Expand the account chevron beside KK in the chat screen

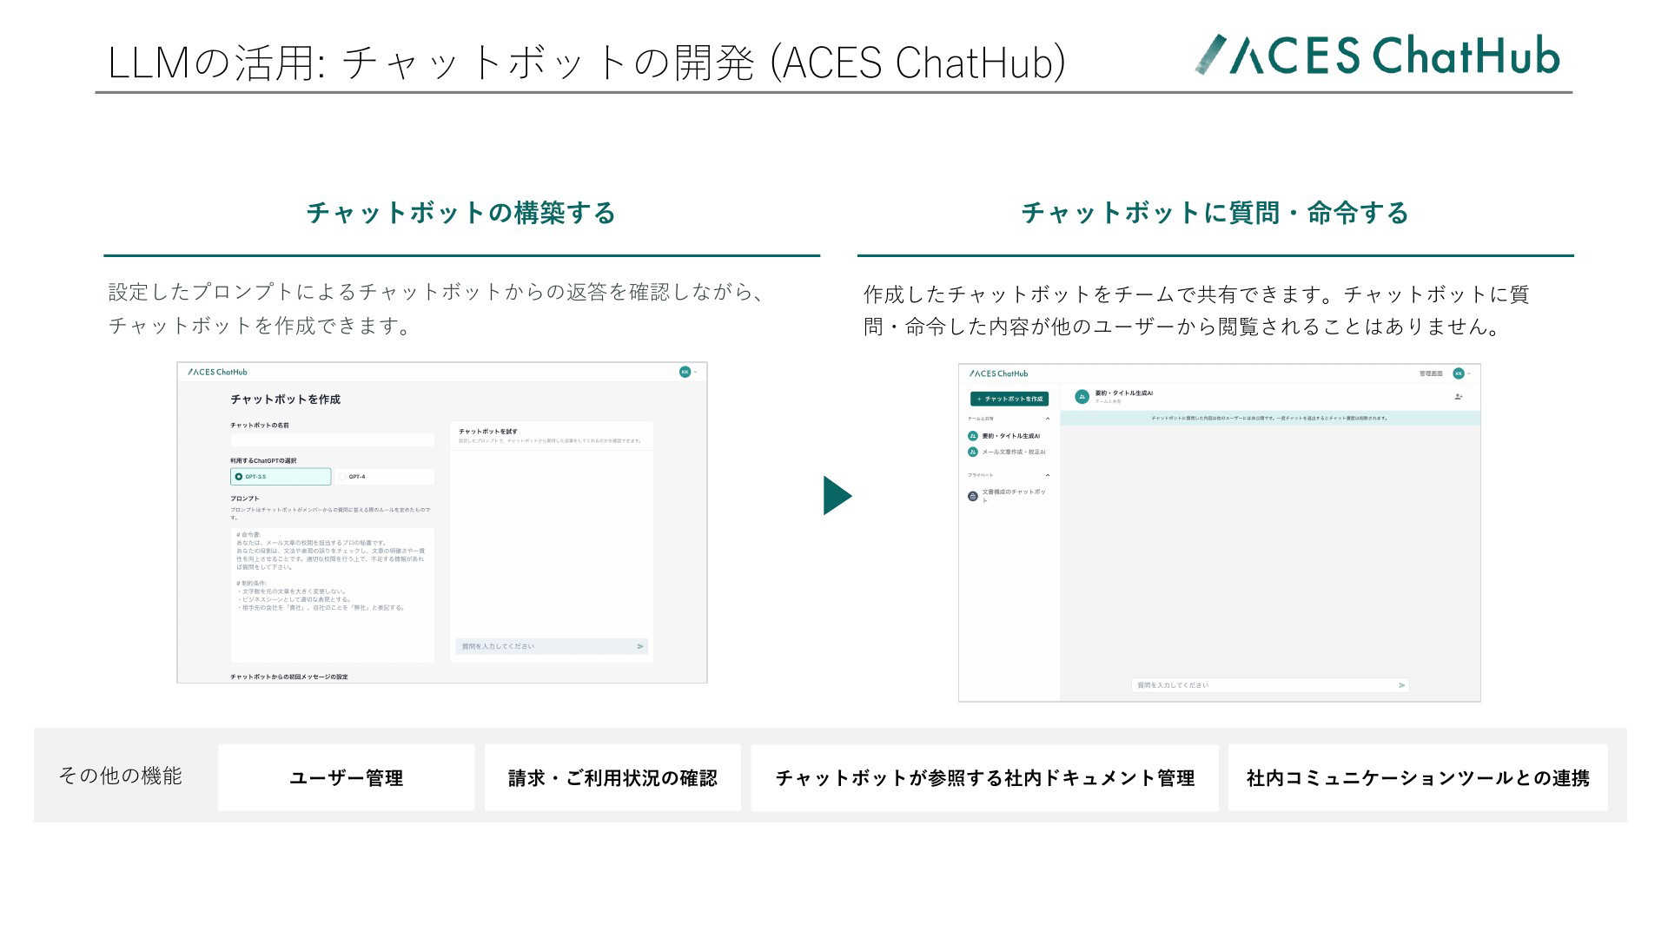[x=1469, y=373]
